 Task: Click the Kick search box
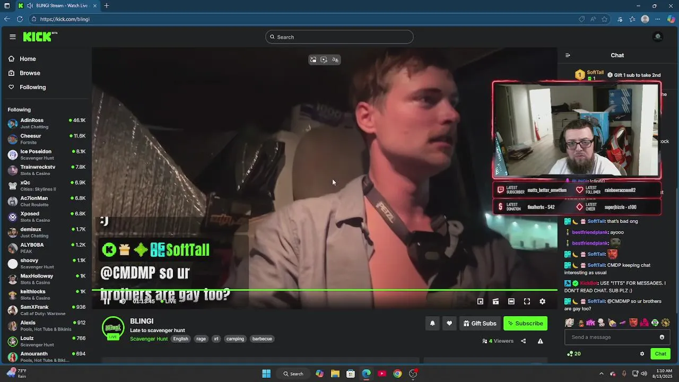[x=339, y=37]
